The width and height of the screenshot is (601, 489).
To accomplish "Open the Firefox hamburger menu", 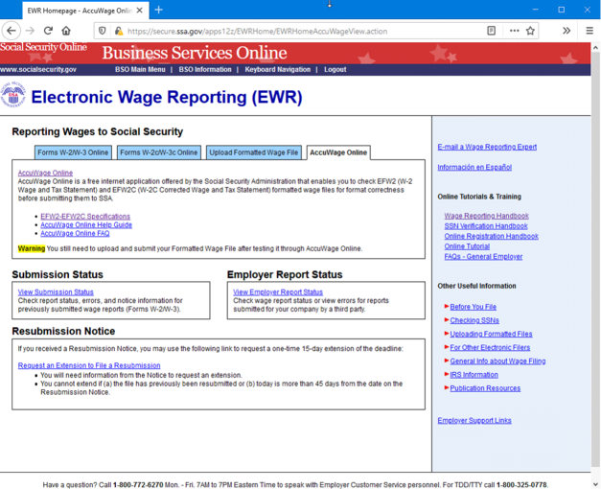I will 589,31.
